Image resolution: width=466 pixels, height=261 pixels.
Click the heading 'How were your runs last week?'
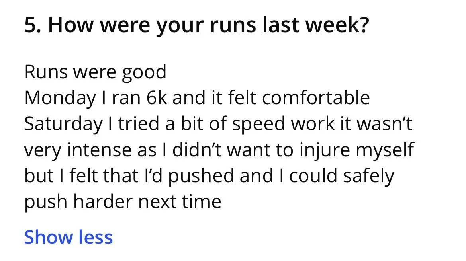208,25
